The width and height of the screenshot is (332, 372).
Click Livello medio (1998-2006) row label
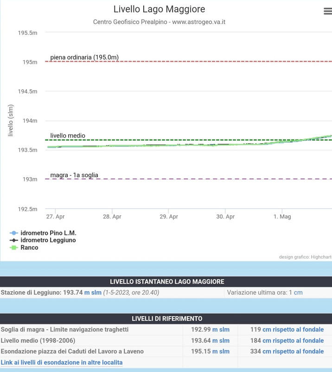(38, 341)
